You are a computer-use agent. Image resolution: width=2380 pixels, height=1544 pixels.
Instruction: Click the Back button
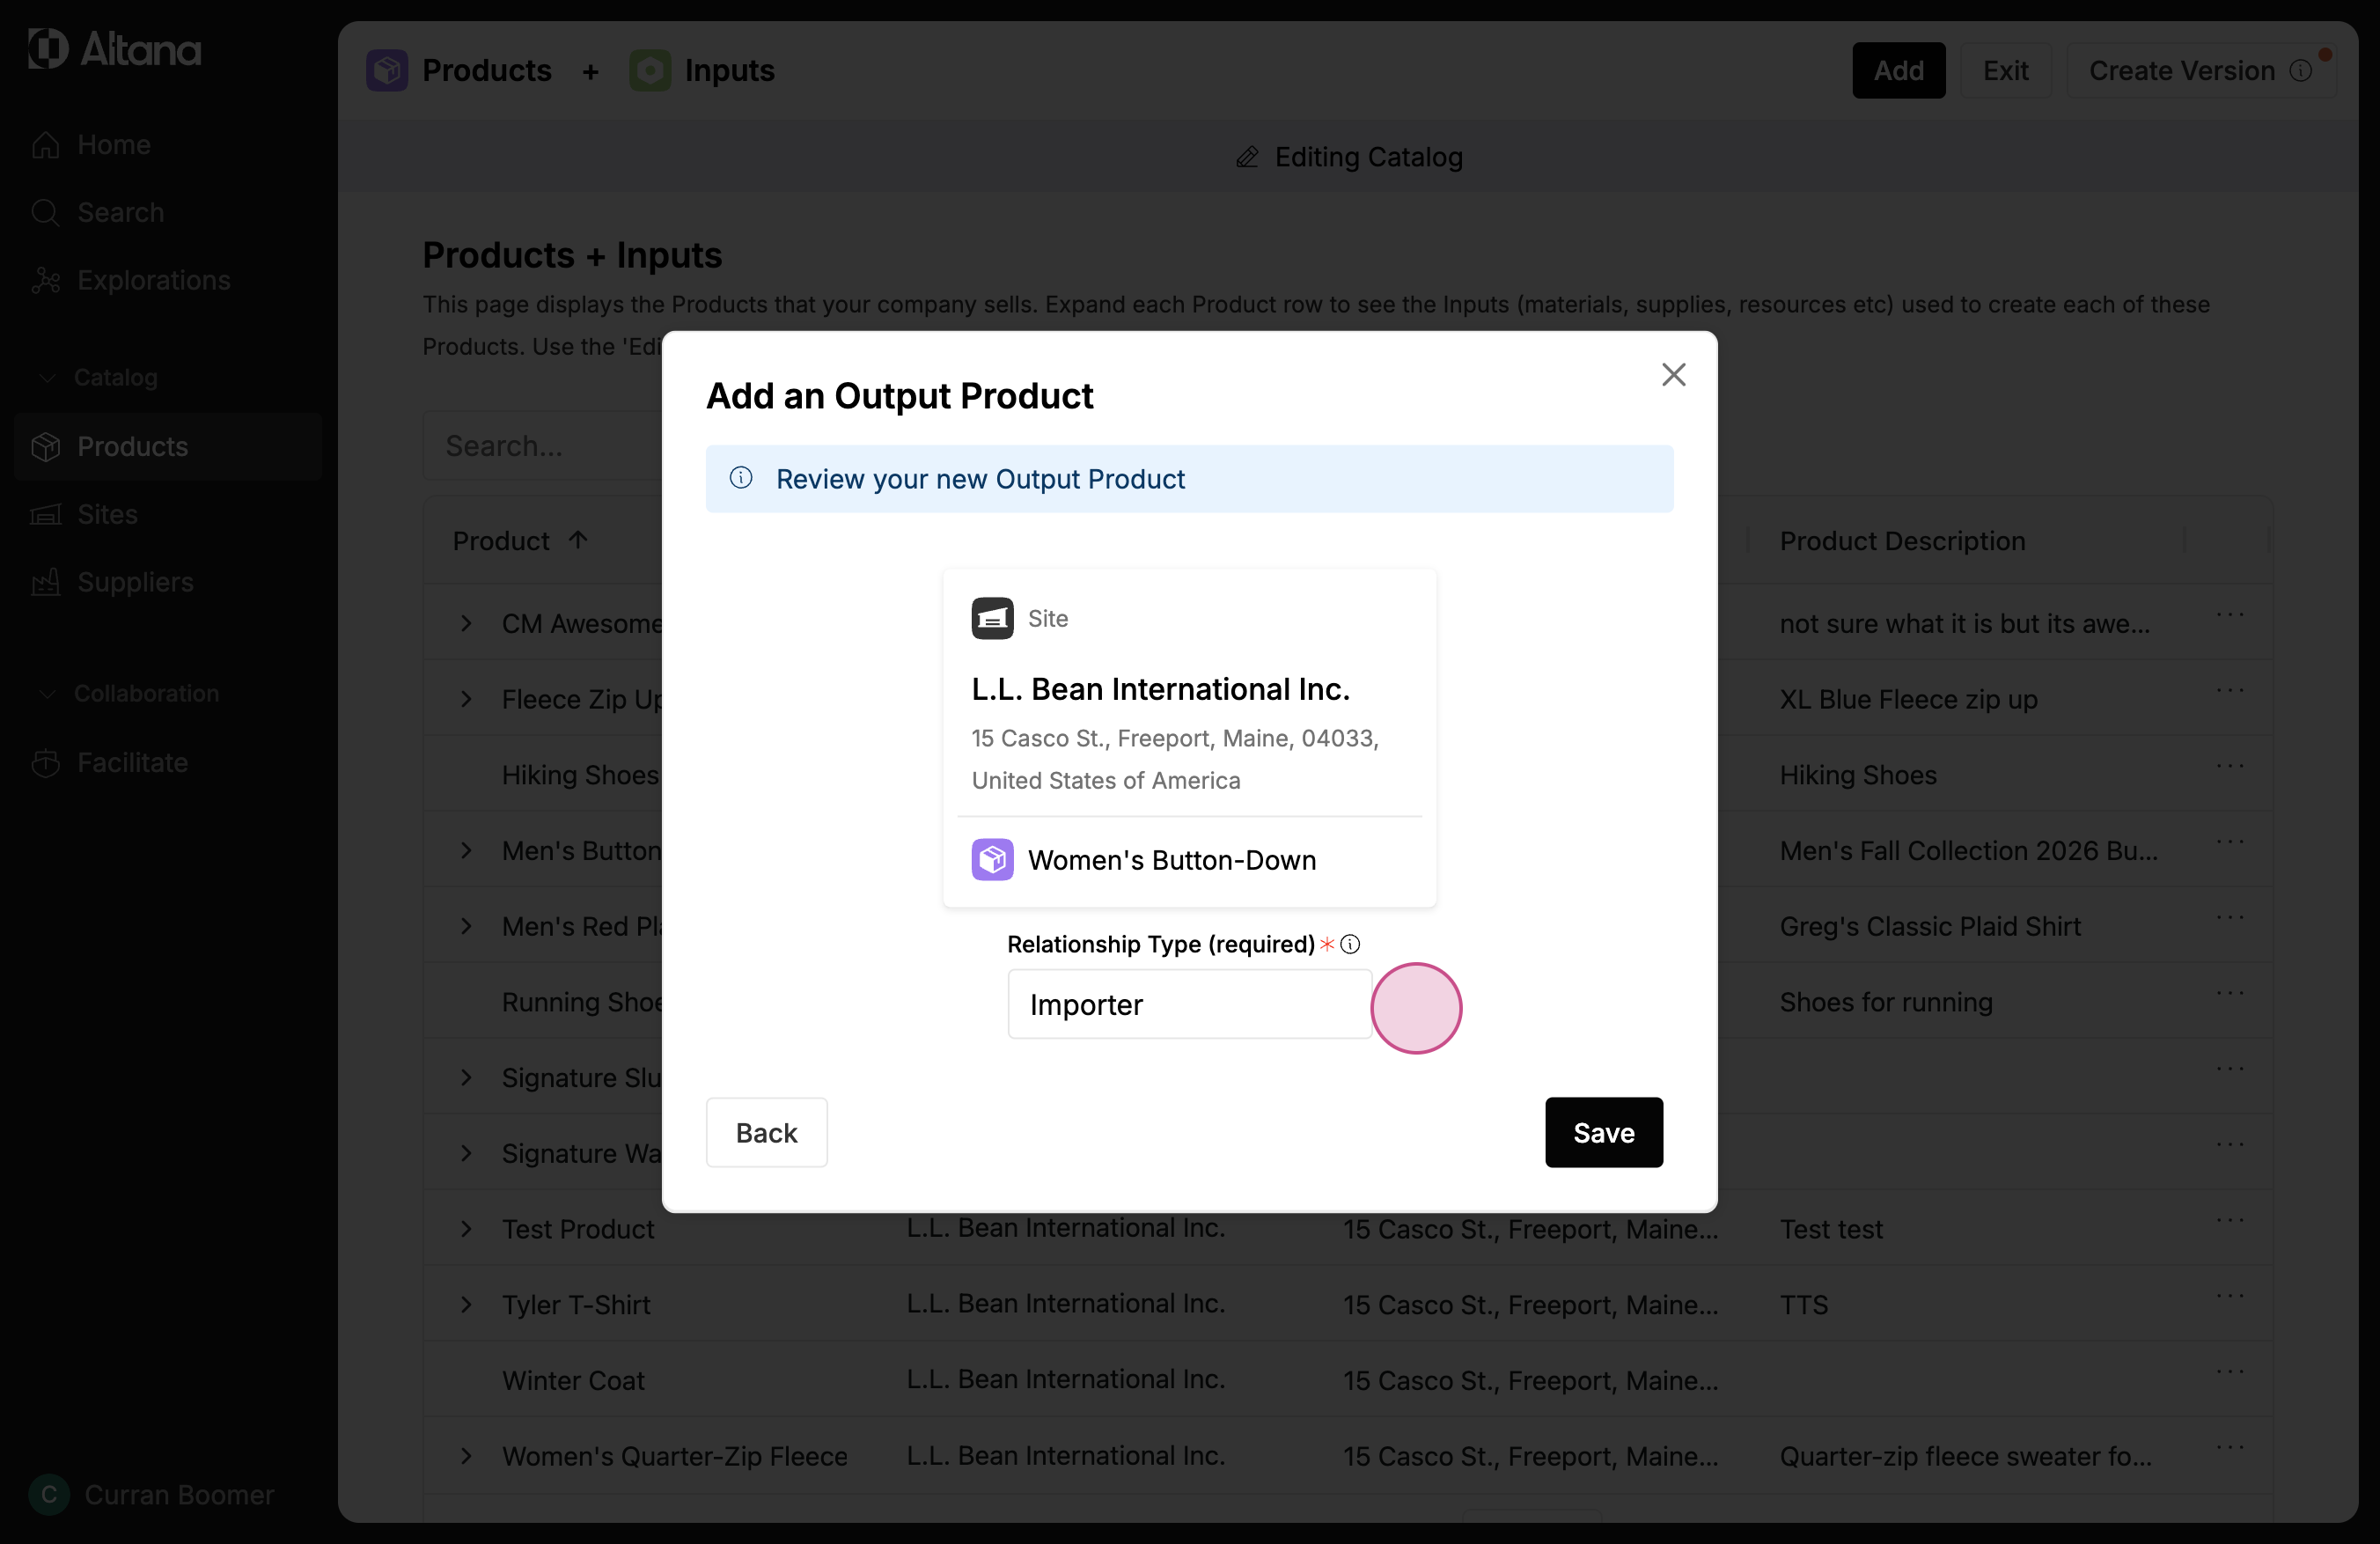point(766,1132)
